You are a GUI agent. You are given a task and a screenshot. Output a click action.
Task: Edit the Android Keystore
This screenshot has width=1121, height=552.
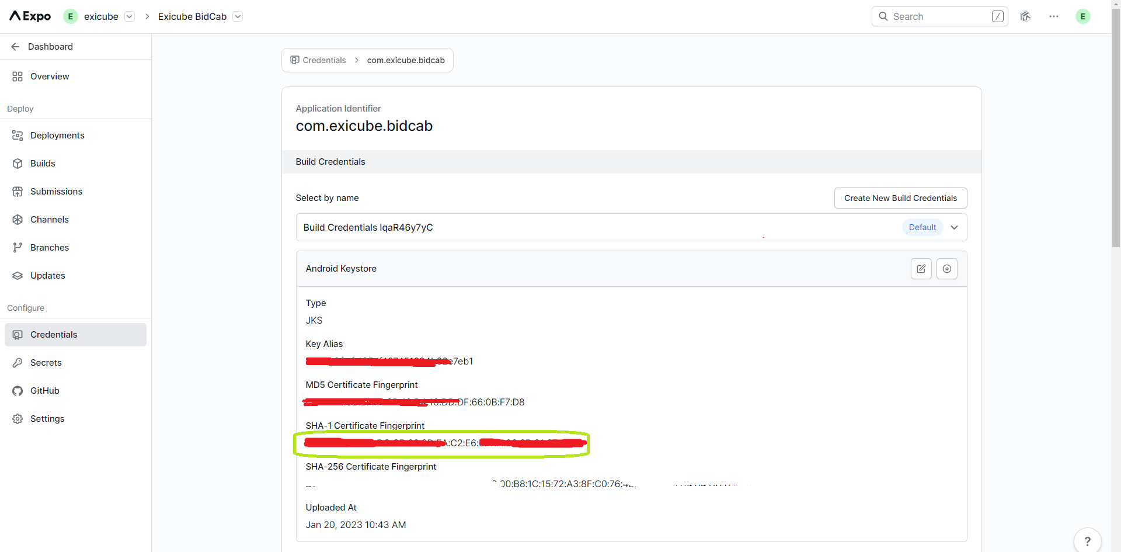click(x=921, y=268)
